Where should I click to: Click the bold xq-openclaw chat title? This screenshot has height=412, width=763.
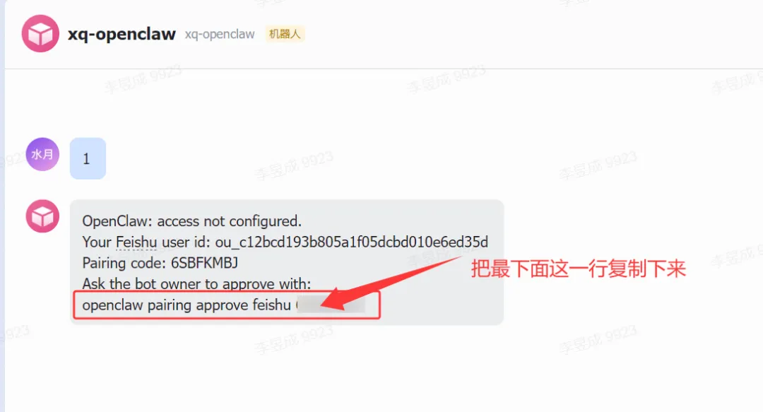click(x=122, y=34)
